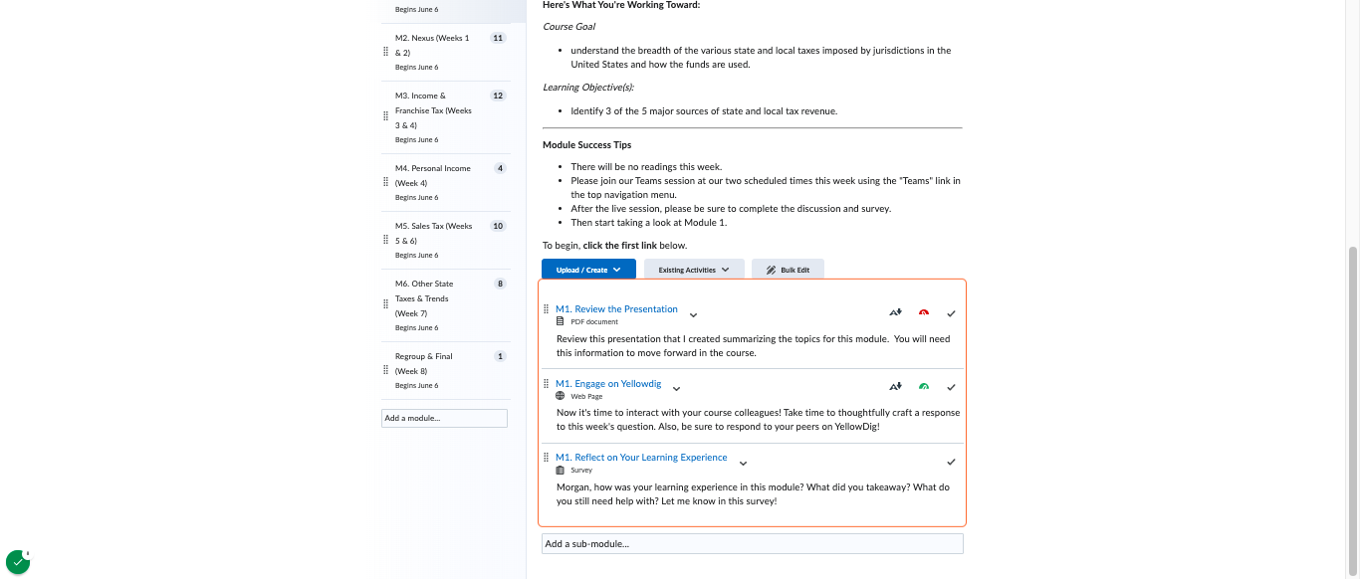
Task: Click the PDF document type icon
Action: pyautogui.click(x=561, y=321)
